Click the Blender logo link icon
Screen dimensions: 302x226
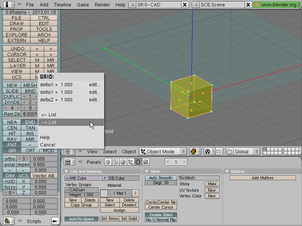click(256, 5)
